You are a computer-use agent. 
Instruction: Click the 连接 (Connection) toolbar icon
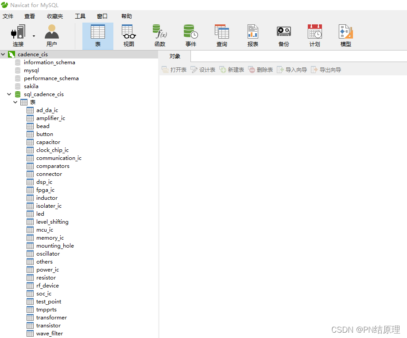(x=18, y=35)
